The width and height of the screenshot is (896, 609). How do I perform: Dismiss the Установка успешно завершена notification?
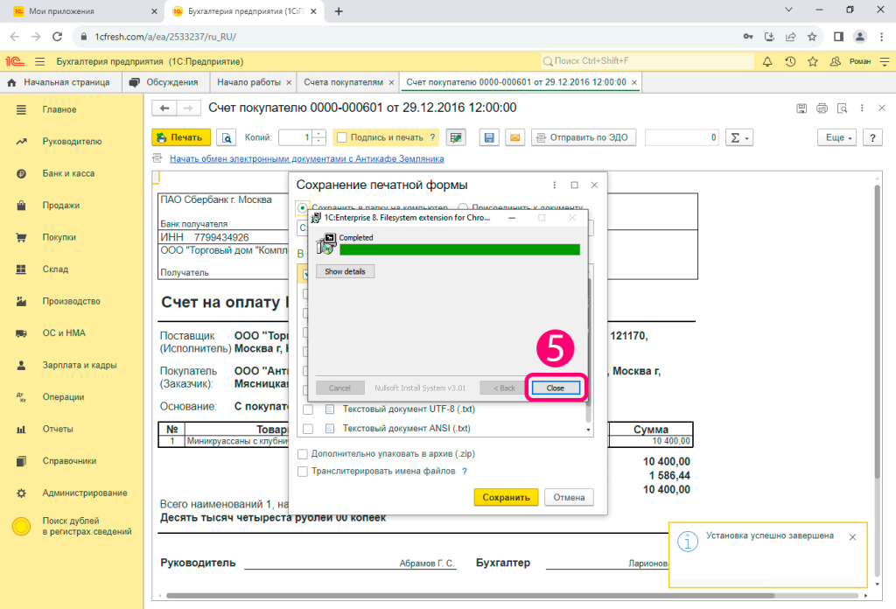pos(852,537)
